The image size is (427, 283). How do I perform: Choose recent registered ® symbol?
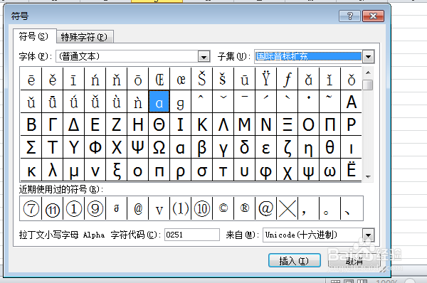point(245,208)
